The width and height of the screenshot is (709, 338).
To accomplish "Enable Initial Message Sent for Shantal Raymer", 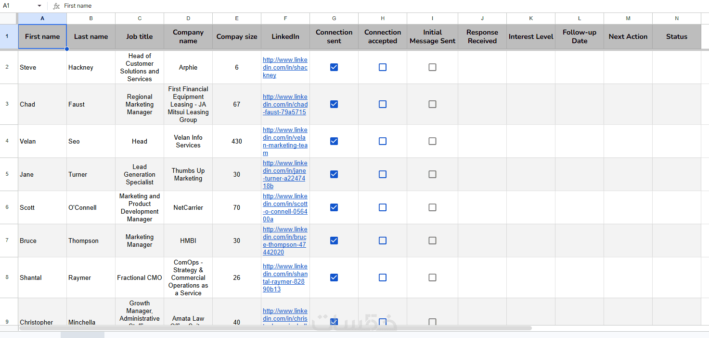I will point(432,278).
